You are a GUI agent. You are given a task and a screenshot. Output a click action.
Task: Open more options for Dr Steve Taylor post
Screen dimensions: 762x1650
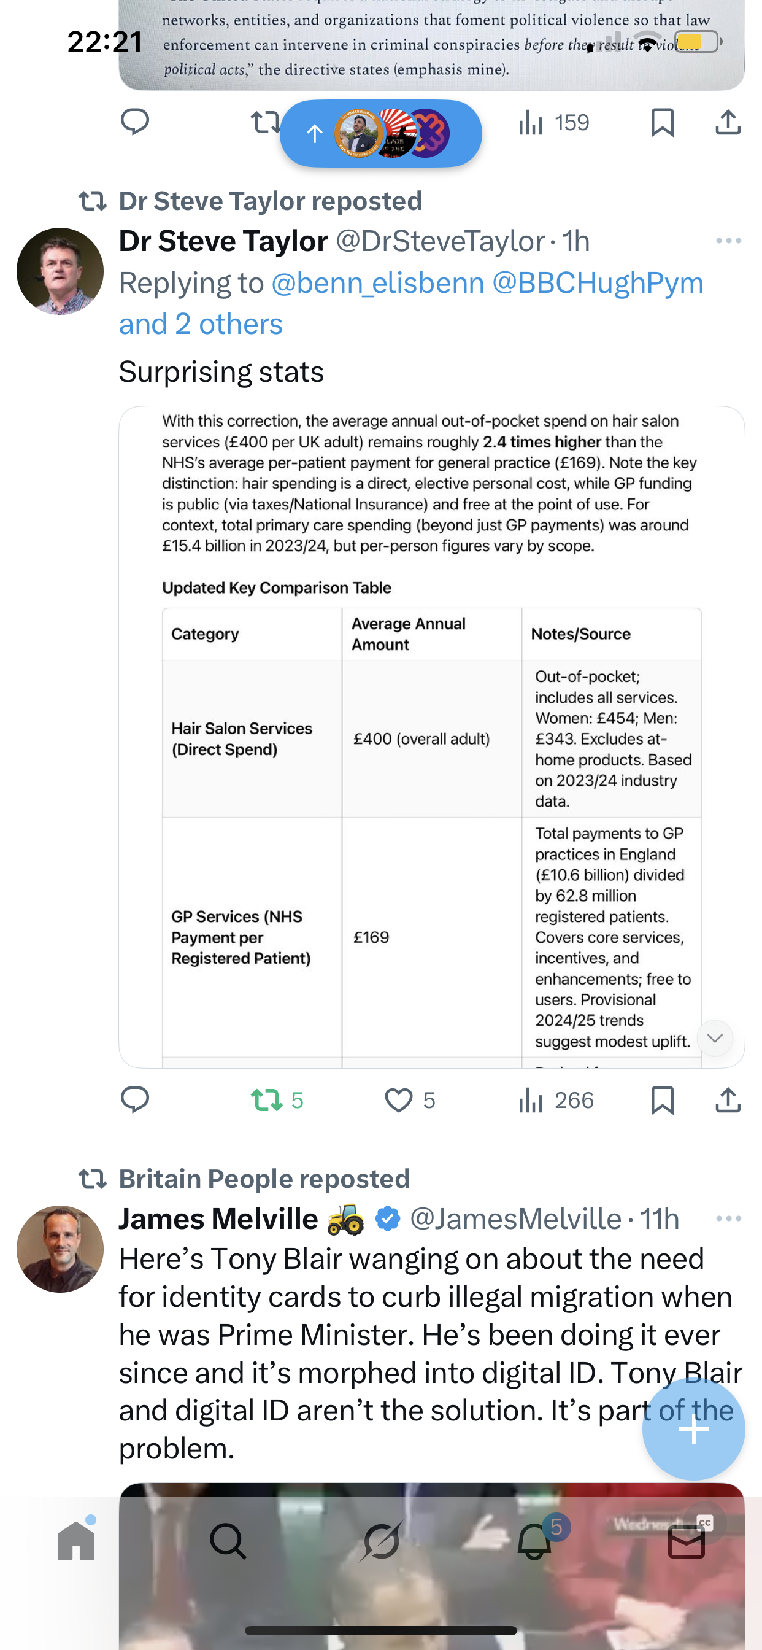click(x=728, y=241)
